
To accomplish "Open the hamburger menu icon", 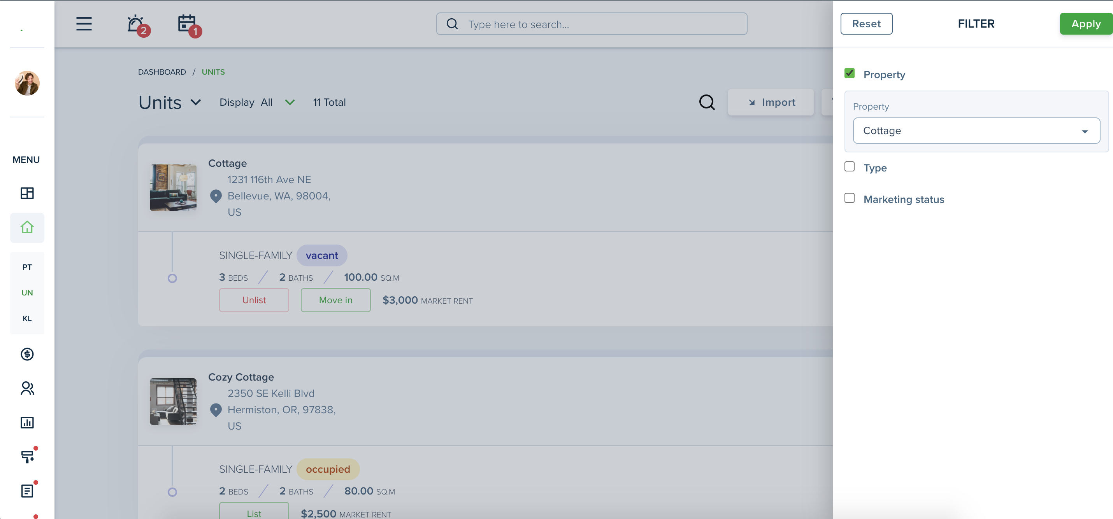I will 84,24.
